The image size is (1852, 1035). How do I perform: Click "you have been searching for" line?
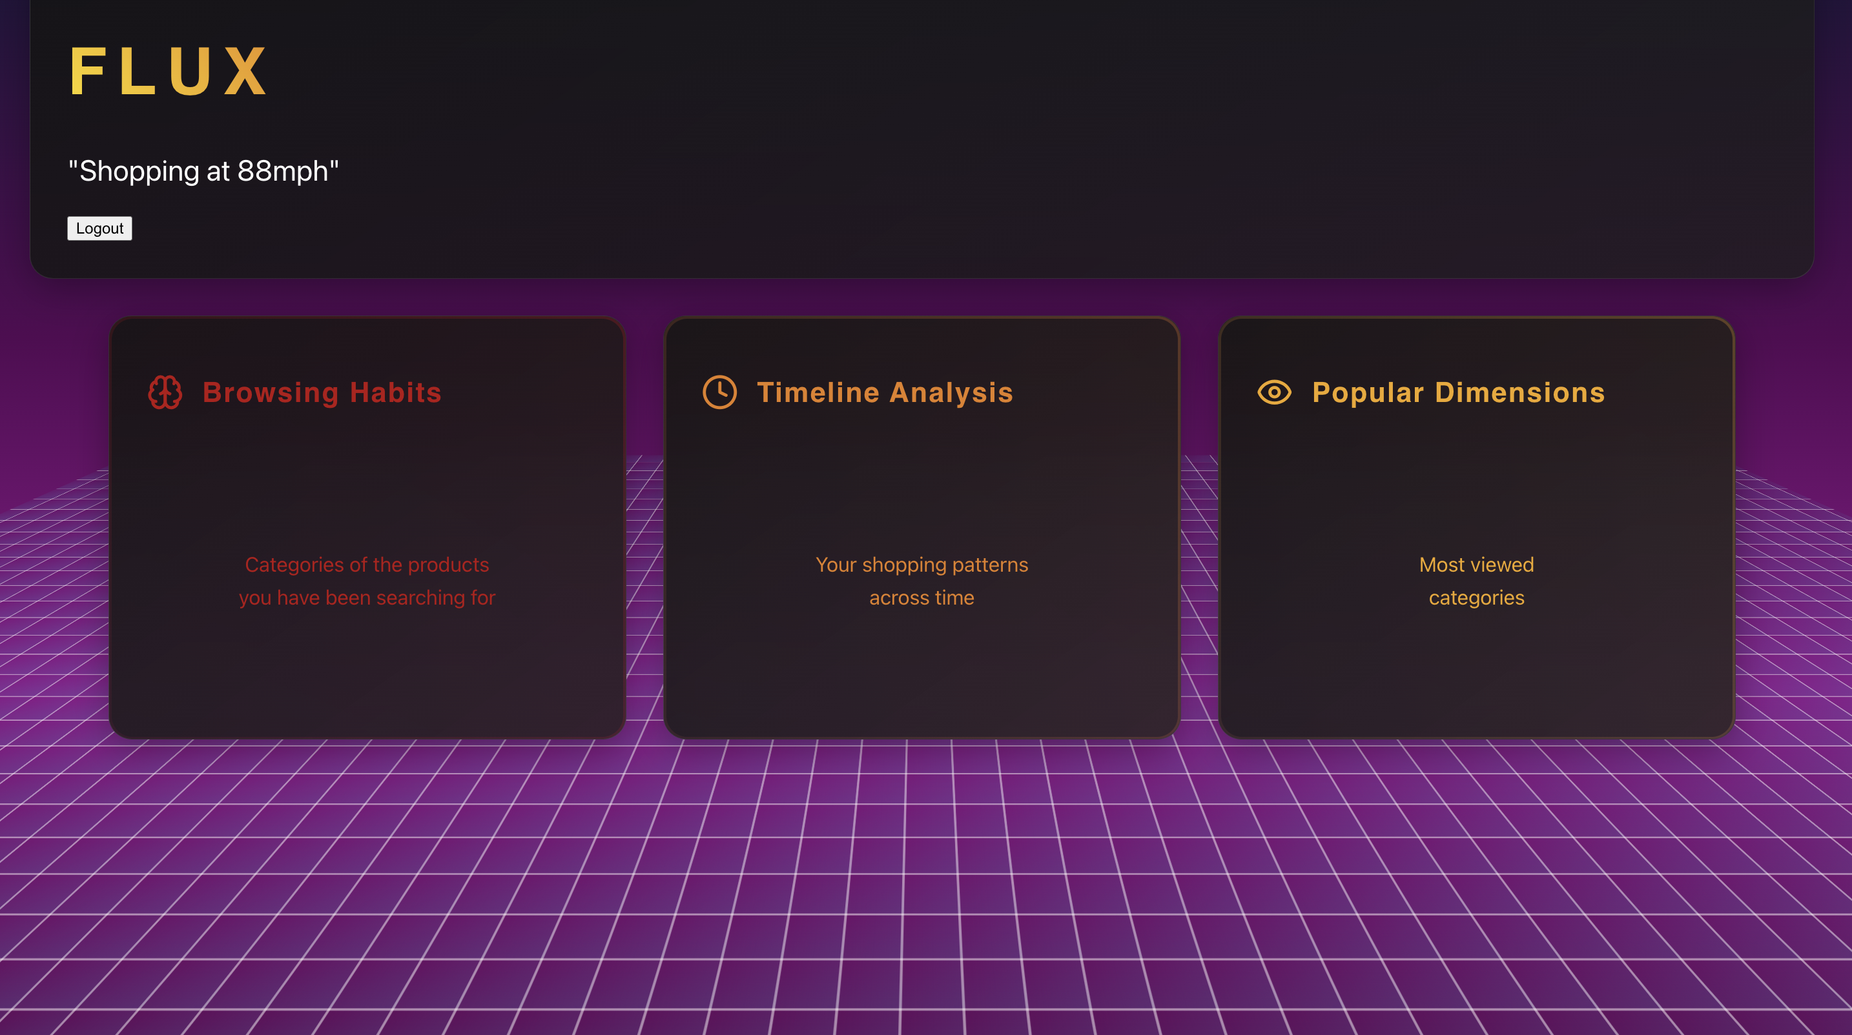tap(367, 598)
